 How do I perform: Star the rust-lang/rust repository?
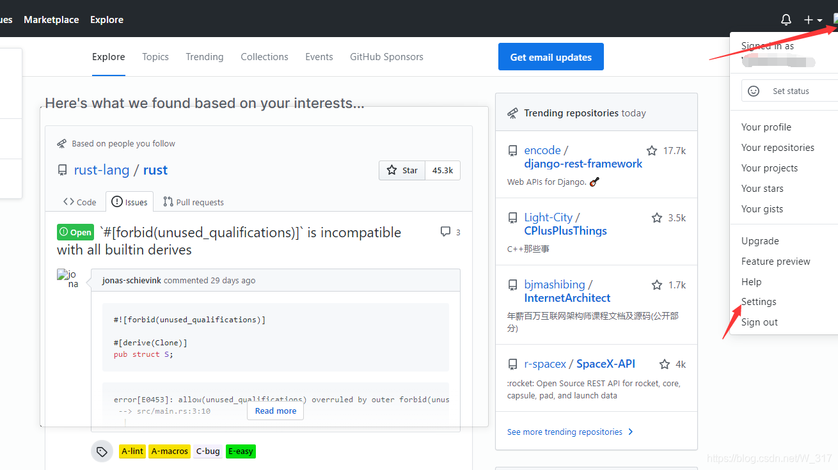click(x=402, y=170)
